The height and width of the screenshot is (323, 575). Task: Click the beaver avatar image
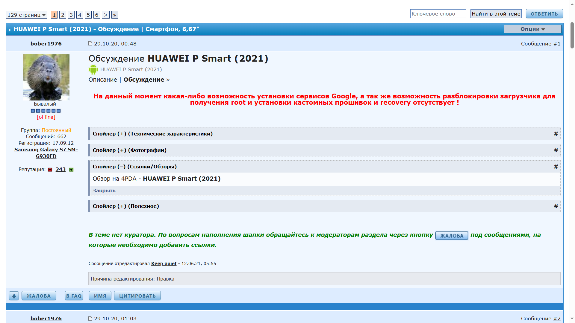click(46, 77)
